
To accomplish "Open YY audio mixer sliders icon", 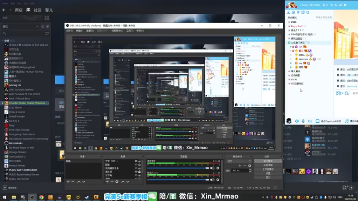I will [x=310, y=121].
